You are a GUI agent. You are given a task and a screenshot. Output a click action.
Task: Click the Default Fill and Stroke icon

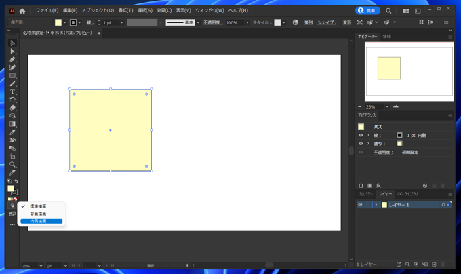pyautogui.click(x=9, y=181)
